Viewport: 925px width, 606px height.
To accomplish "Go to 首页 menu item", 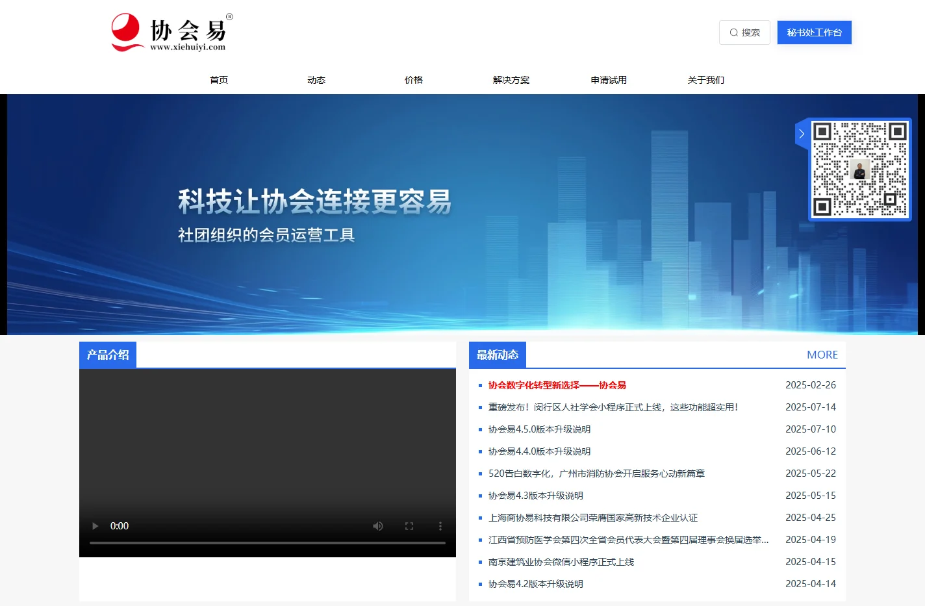I will click(219, 80).
